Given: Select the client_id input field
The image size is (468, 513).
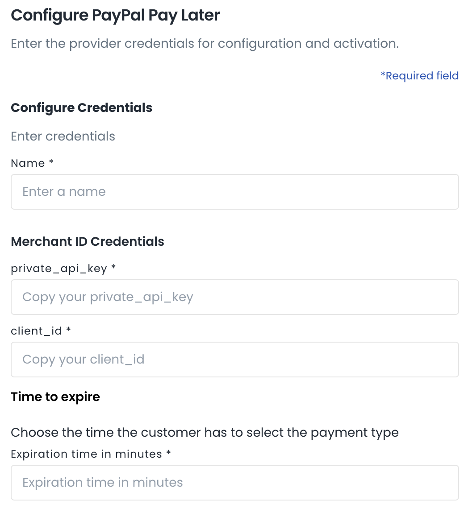Looking at the screenshot, I should pos(234,360).
